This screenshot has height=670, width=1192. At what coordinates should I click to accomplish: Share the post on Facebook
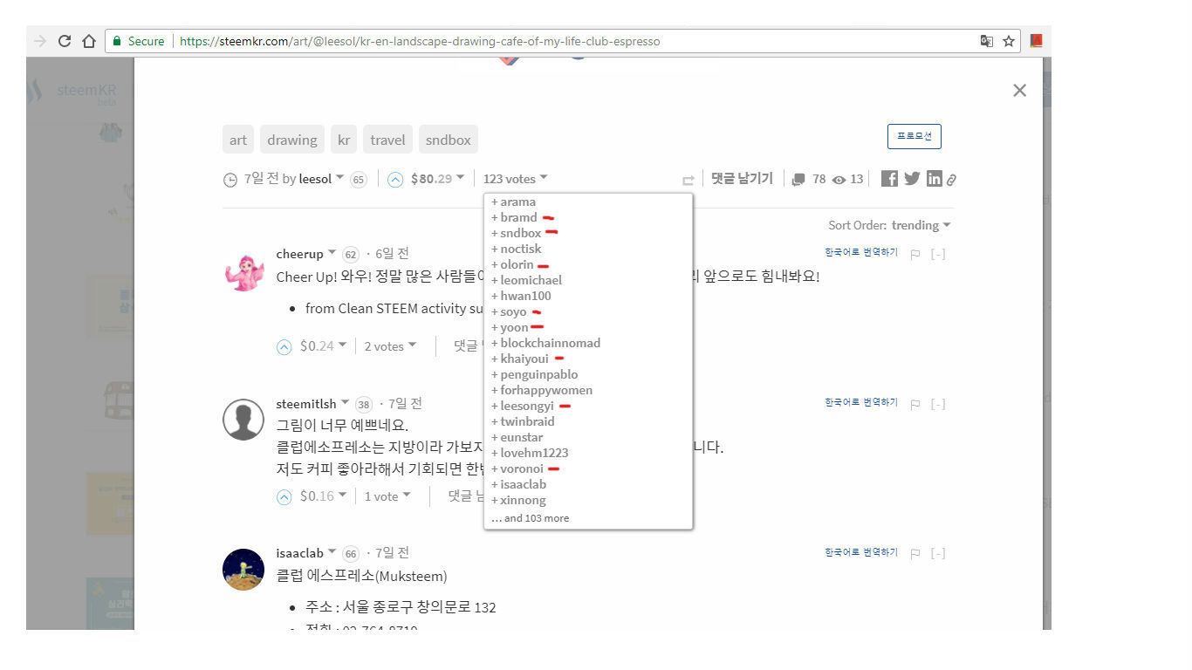tap(888, 178)
